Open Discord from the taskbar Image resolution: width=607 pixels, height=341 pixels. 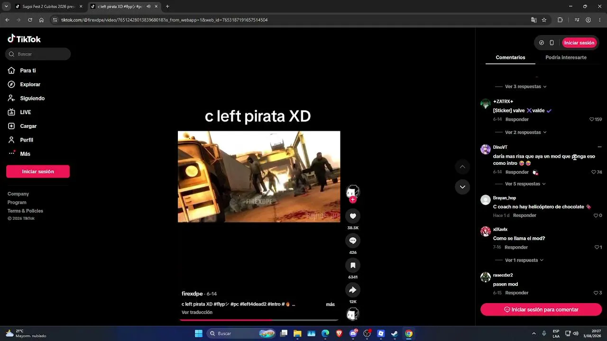(353, 333)
